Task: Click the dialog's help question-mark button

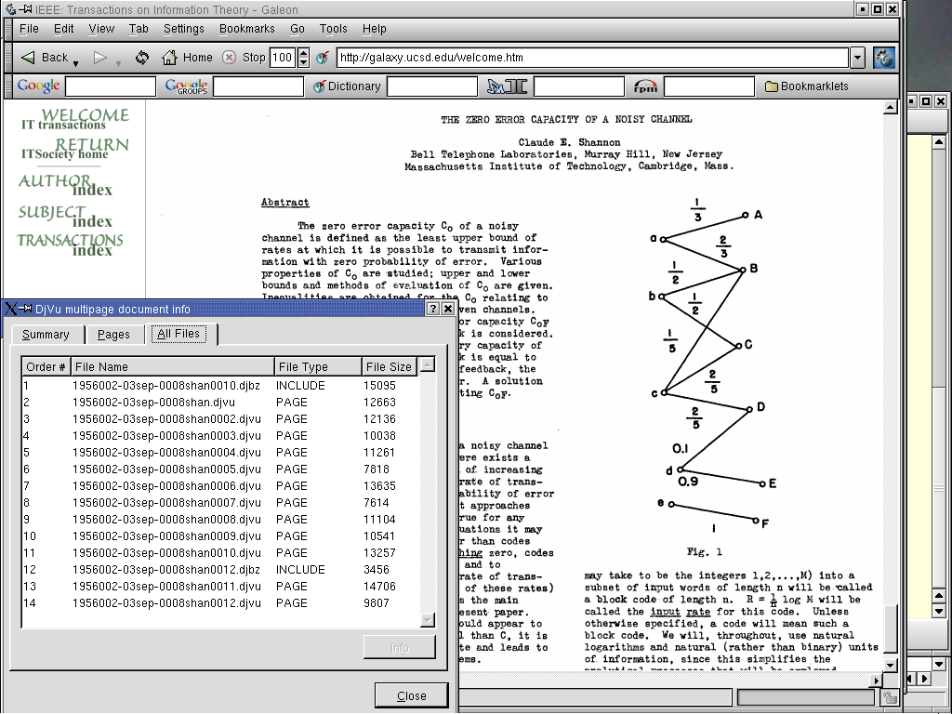Action: pyautogui.click(x=432, y=309)
